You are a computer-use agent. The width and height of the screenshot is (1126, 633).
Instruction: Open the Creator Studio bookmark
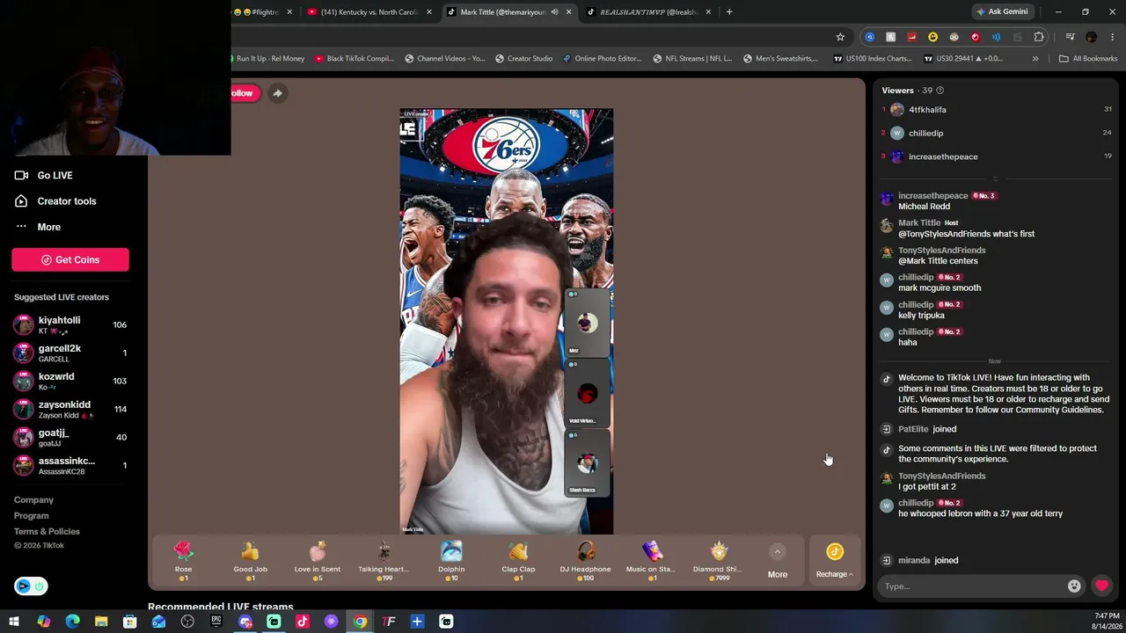[x=523, y=59]
